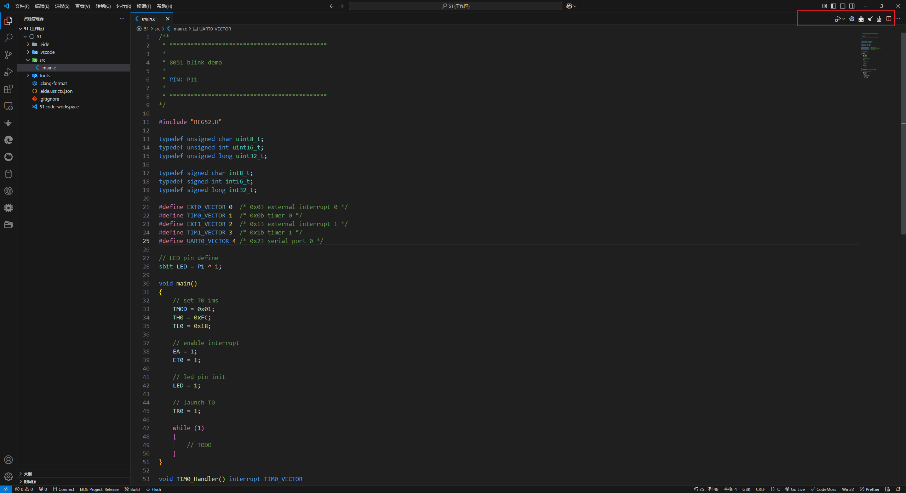
Task: Go forward with the navigation arrow
Action: (x=341, y=6)
